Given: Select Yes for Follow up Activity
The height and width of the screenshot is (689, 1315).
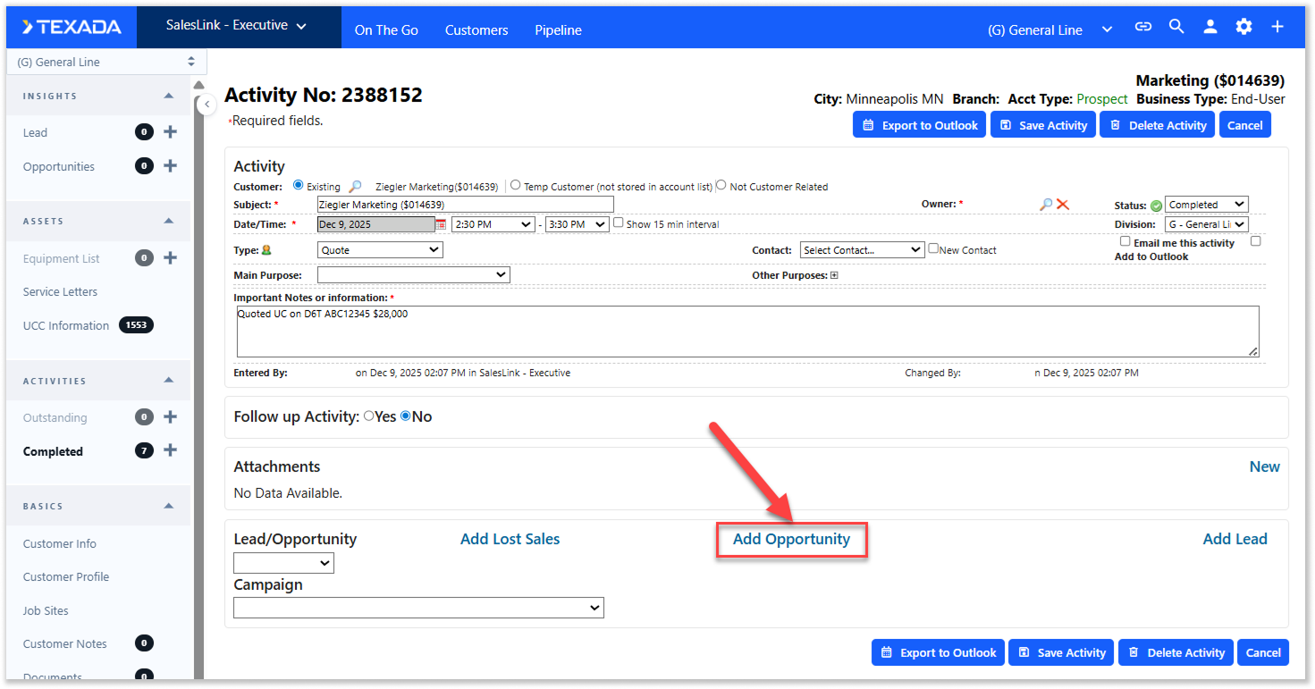Looking at the screenshot, I should click(369, 416).
